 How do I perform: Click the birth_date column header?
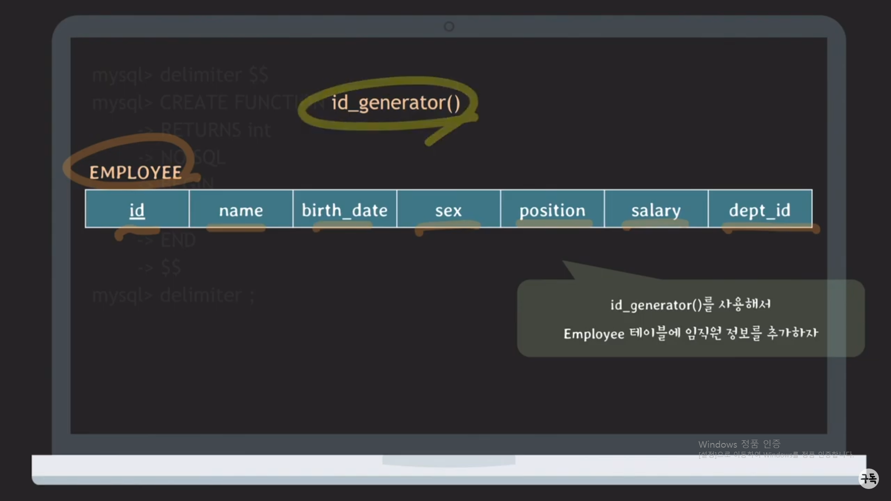coord(344,210)
